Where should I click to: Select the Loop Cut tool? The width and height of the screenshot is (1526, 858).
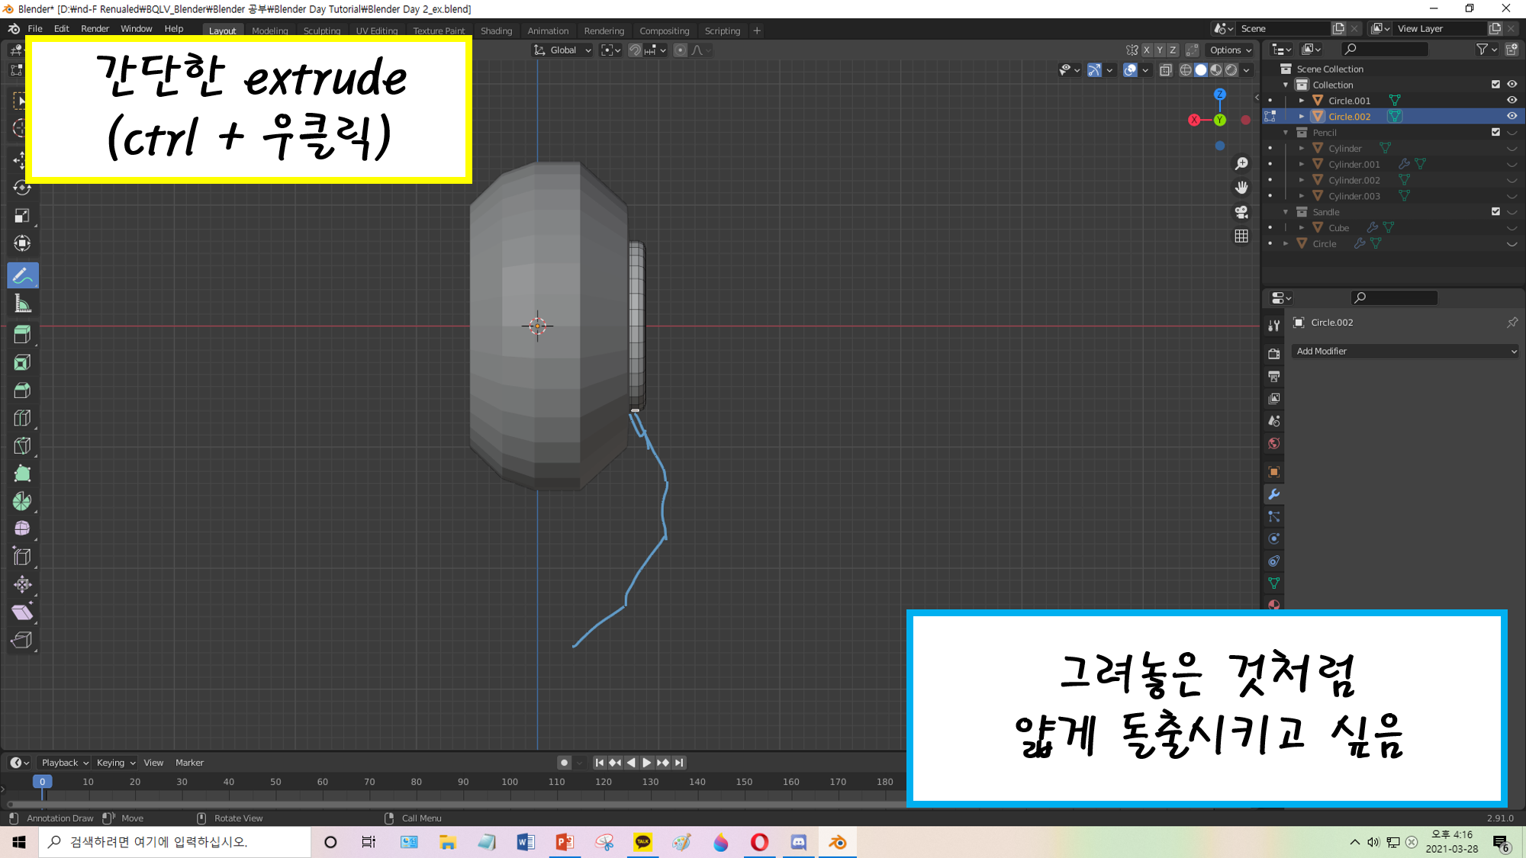coord(22,418)
